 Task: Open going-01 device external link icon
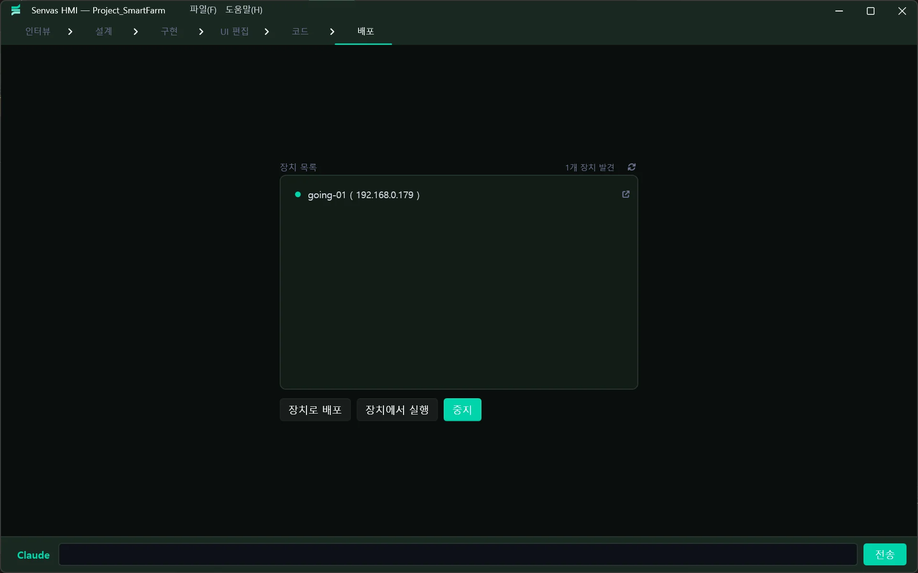[625, 194]
